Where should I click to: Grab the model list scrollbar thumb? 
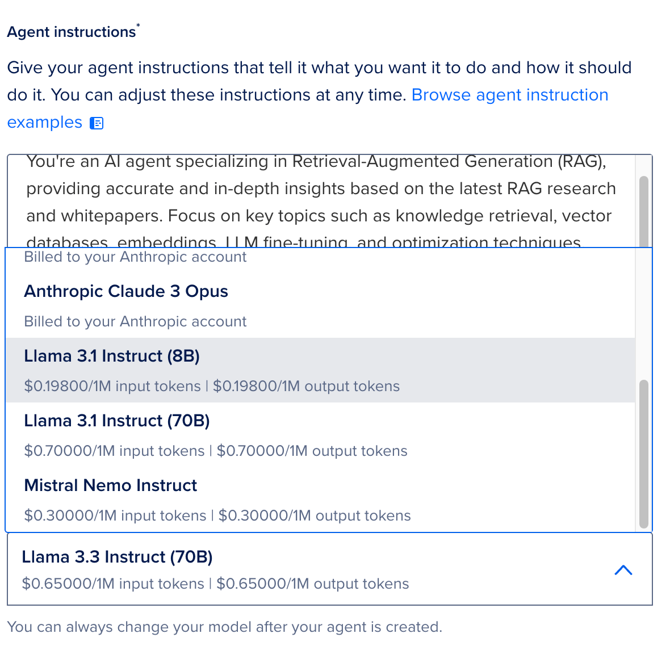click(x=643, y=454)
